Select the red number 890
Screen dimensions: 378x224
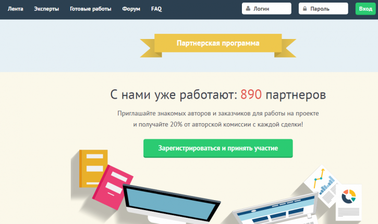pos(251,95)
